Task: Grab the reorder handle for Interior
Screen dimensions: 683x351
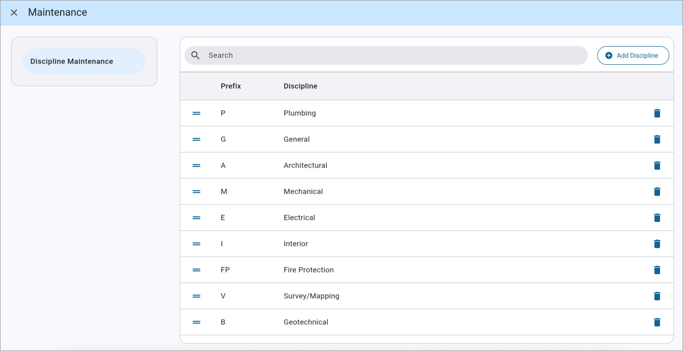Action: (197, 244)
